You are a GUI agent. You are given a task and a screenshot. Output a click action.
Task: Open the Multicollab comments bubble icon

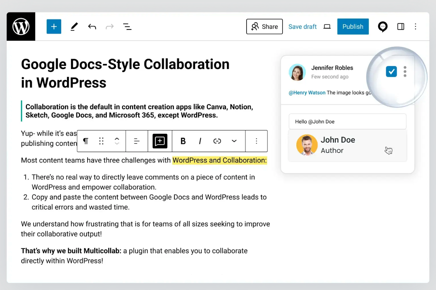point(383,26)
